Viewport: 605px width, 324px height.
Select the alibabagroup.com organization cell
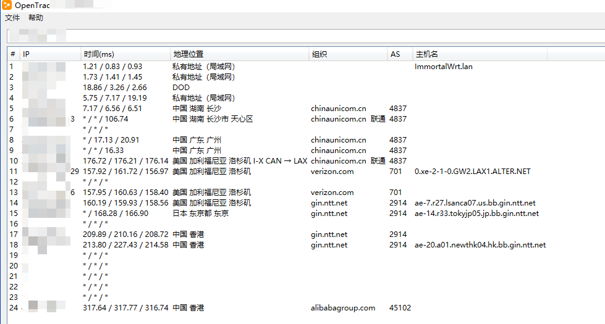coord(342,308)
